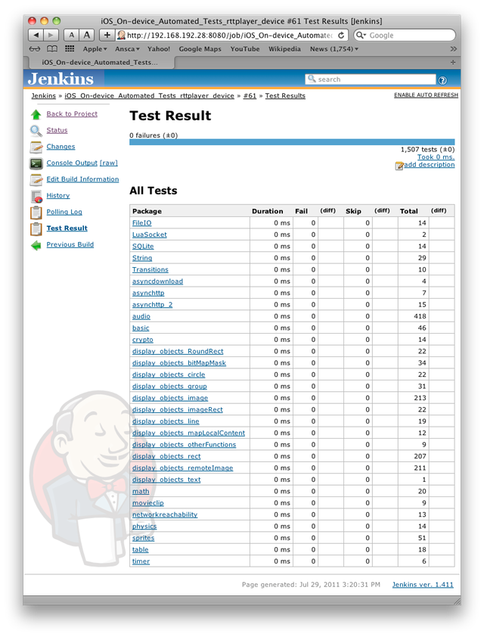Open Top Sites grid icon
Screen dimensions: 484x637
(x=70, y=48)
